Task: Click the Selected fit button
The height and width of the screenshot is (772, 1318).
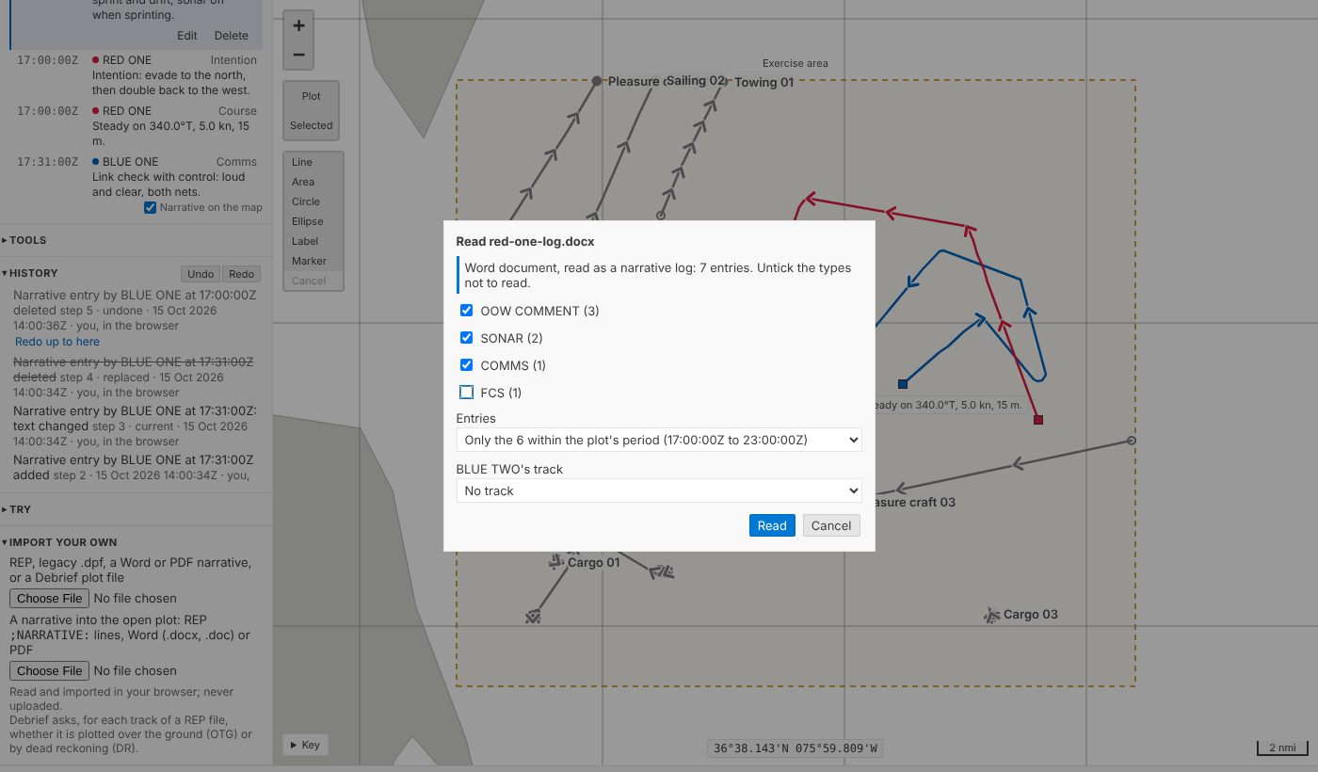Action: 312,125
